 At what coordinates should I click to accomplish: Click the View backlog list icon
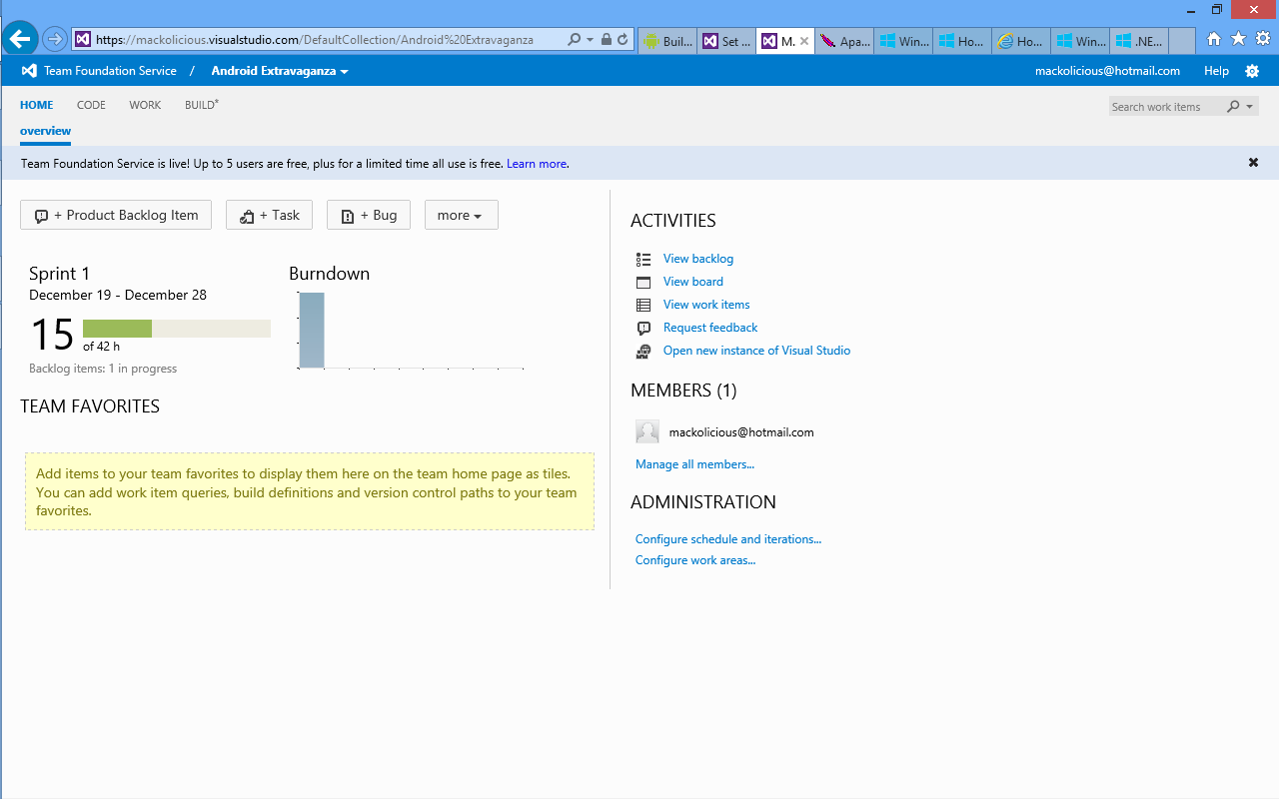(x=643, y=259)
